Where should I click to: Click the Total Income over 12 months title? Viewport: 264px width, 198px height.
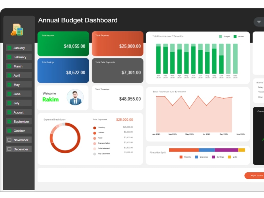coord(168,36)
